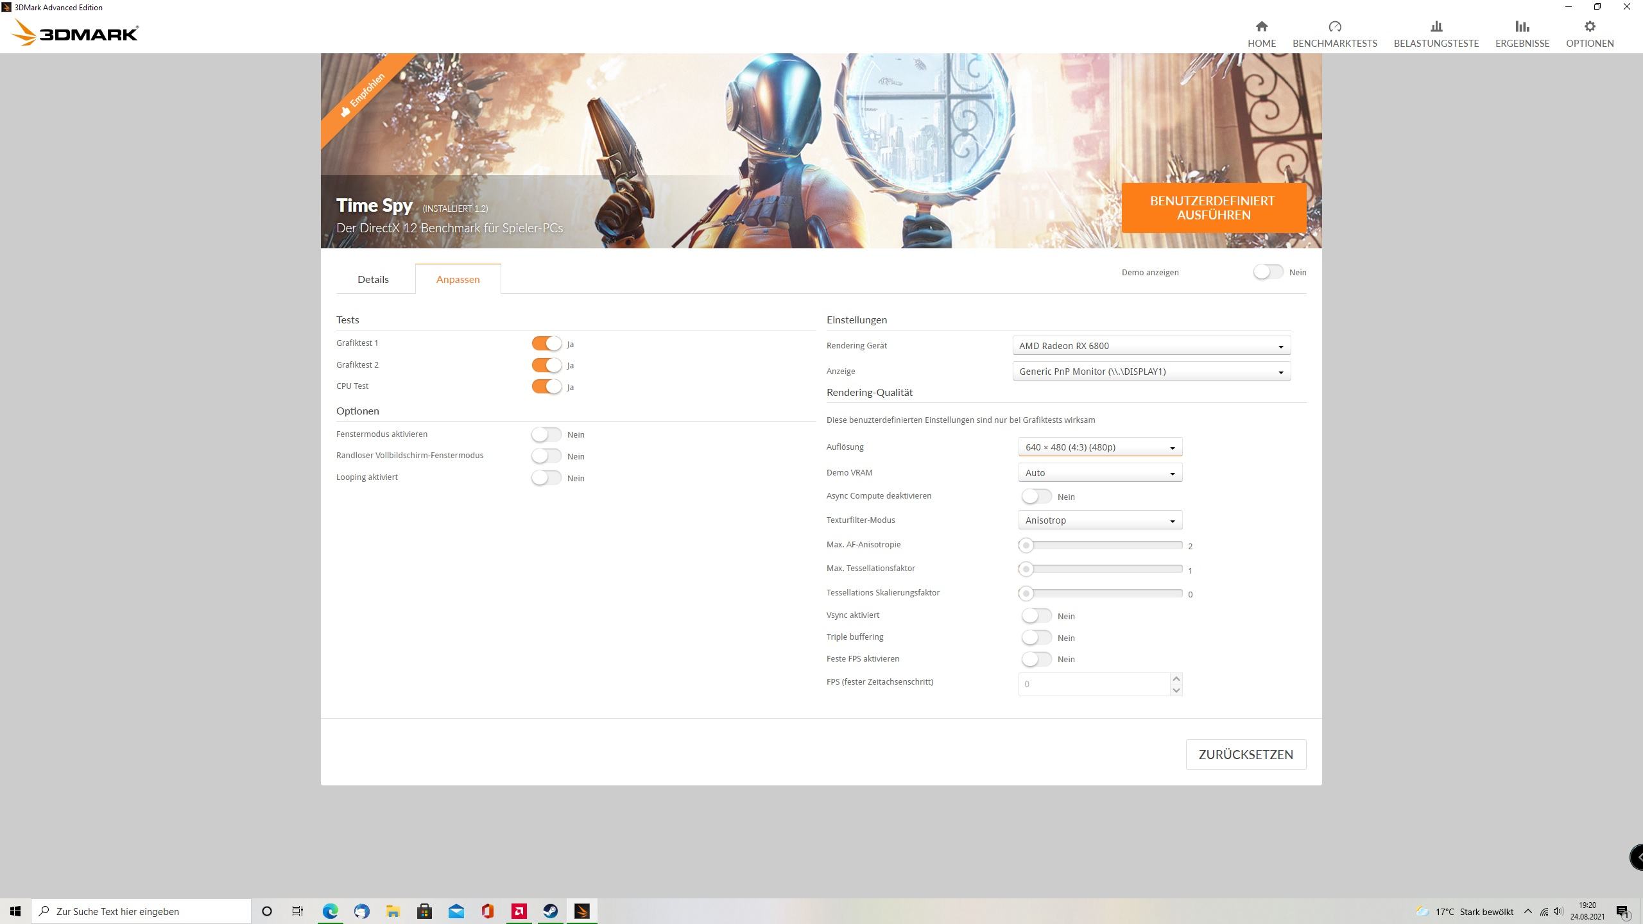Open AMD Radeon Software from taskbar

coord(519,911)
